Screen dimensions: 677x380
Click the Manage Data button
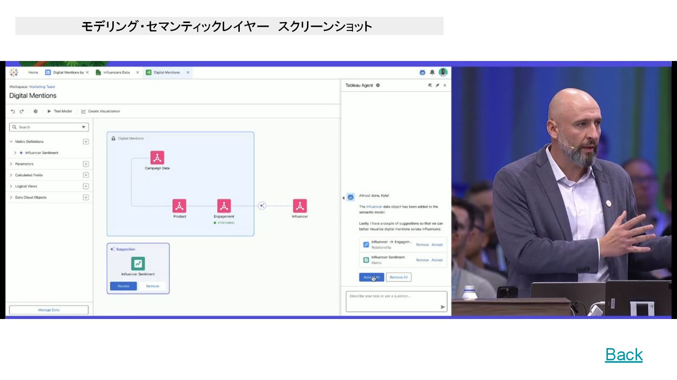point(49,310)
